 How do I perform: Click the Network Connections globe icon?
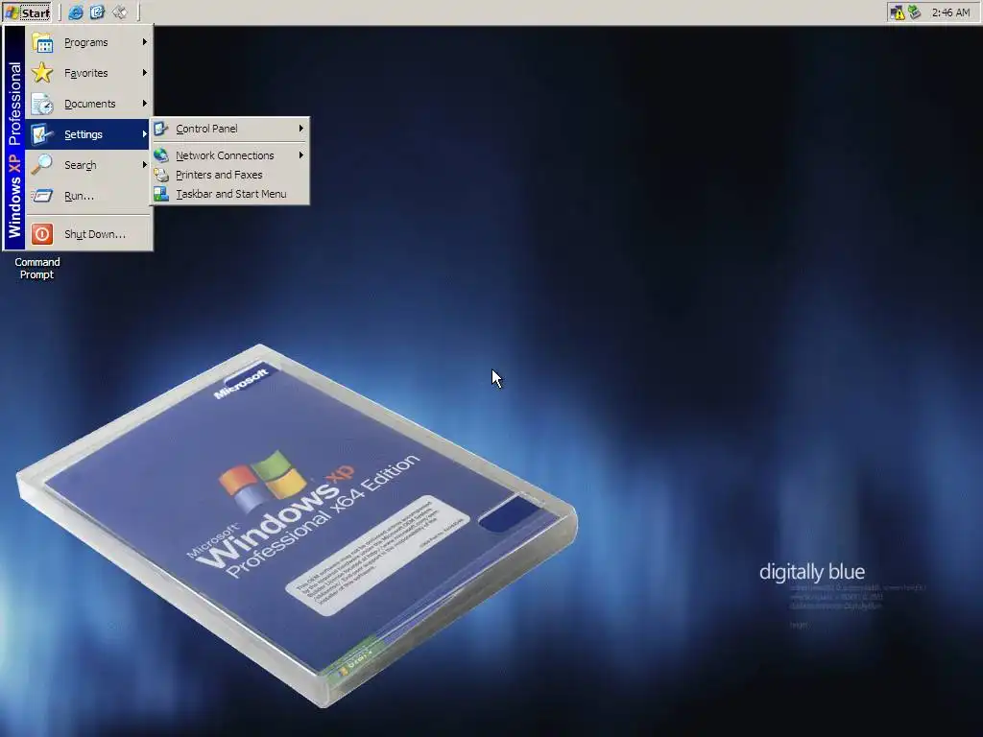pos(161,155)
